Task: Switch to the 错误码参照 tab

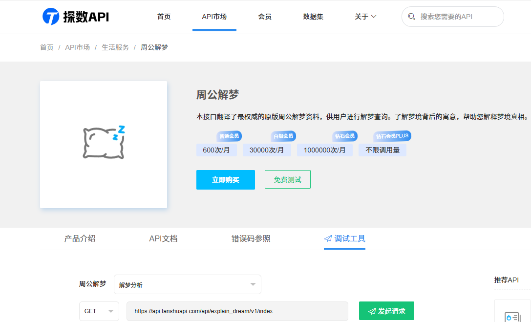Action: click(x=251, y=239)
